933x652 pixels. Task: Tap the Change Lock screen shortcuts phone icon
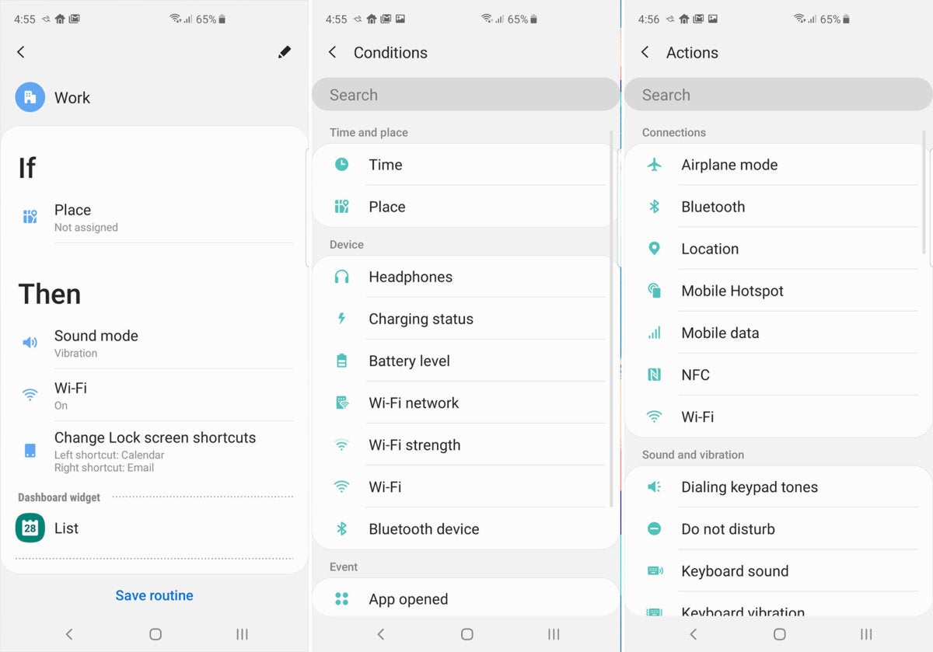pyautogui.click(x=30, y=451)
